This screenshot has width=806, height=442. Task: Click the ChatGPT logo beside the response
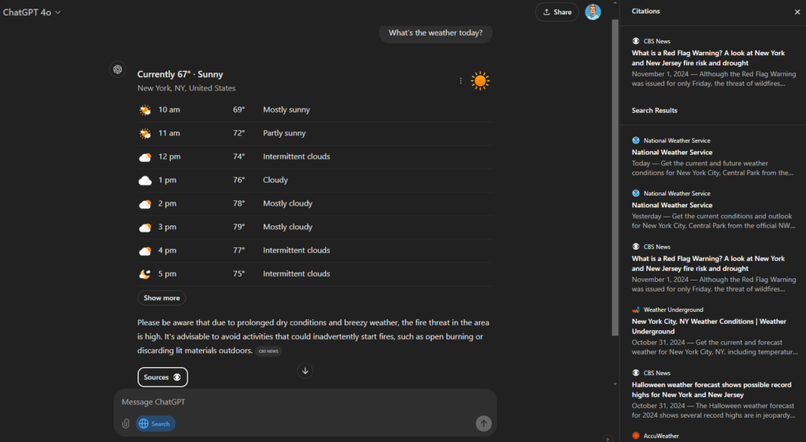tap(117, 69)
